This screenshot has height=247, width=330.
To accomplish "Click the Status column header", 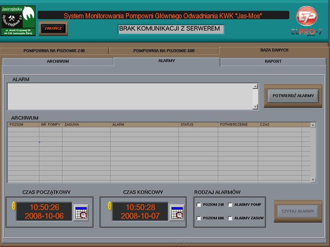I will 198,125.
